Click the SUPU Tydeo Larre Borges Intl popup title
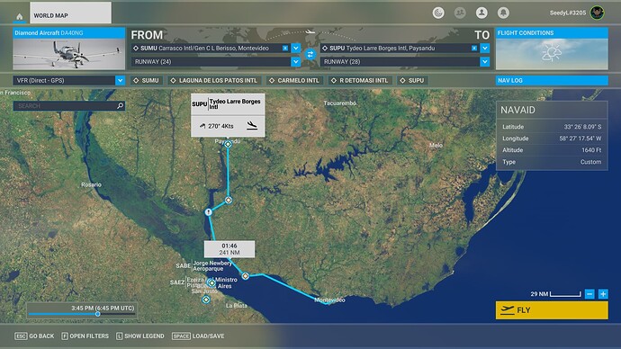The width and height of the screenshot is (621, 349). point(228,103)
